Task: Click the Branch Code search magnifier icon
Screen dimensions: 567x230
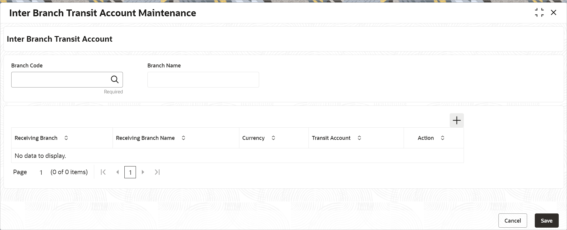Action: (115, 80)
